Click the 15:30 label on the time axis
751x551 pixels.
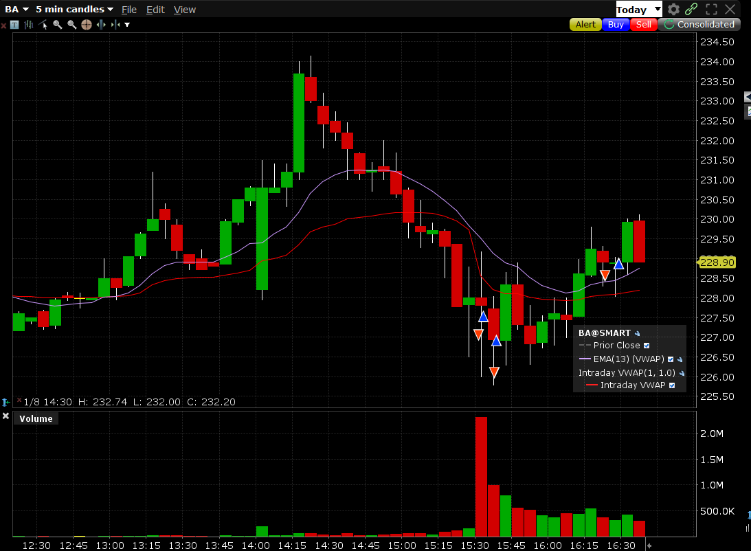[x=475, y=546]
